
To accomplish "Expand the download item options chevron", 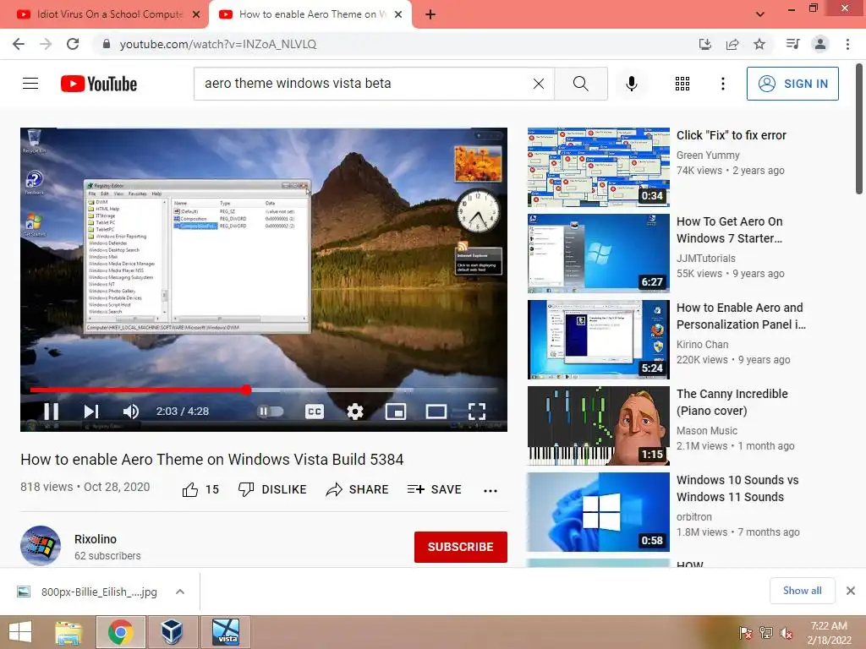I will tap(179, 592).
